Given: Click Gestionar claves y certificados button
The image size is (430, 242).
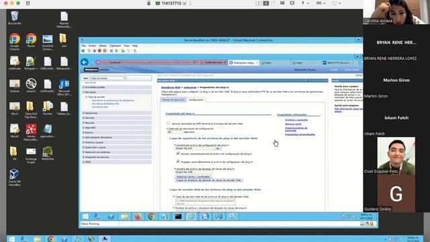Looking at the screenshot, I should (x=193, y=177).
